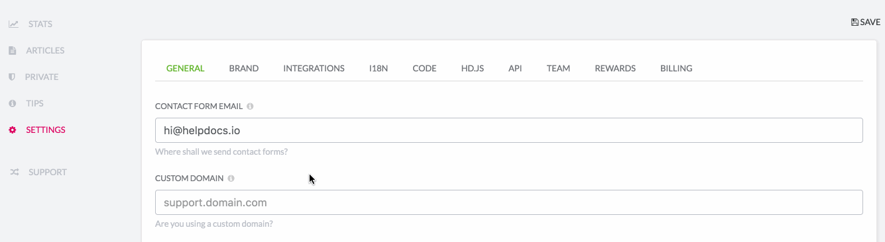
Task: Click the Tips info icon in sidebar
Action: [12, 103]
